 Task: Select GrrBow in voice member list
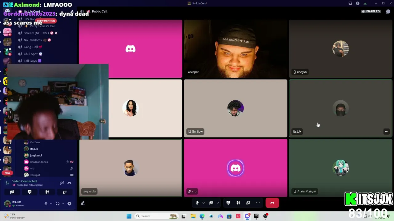49,142
